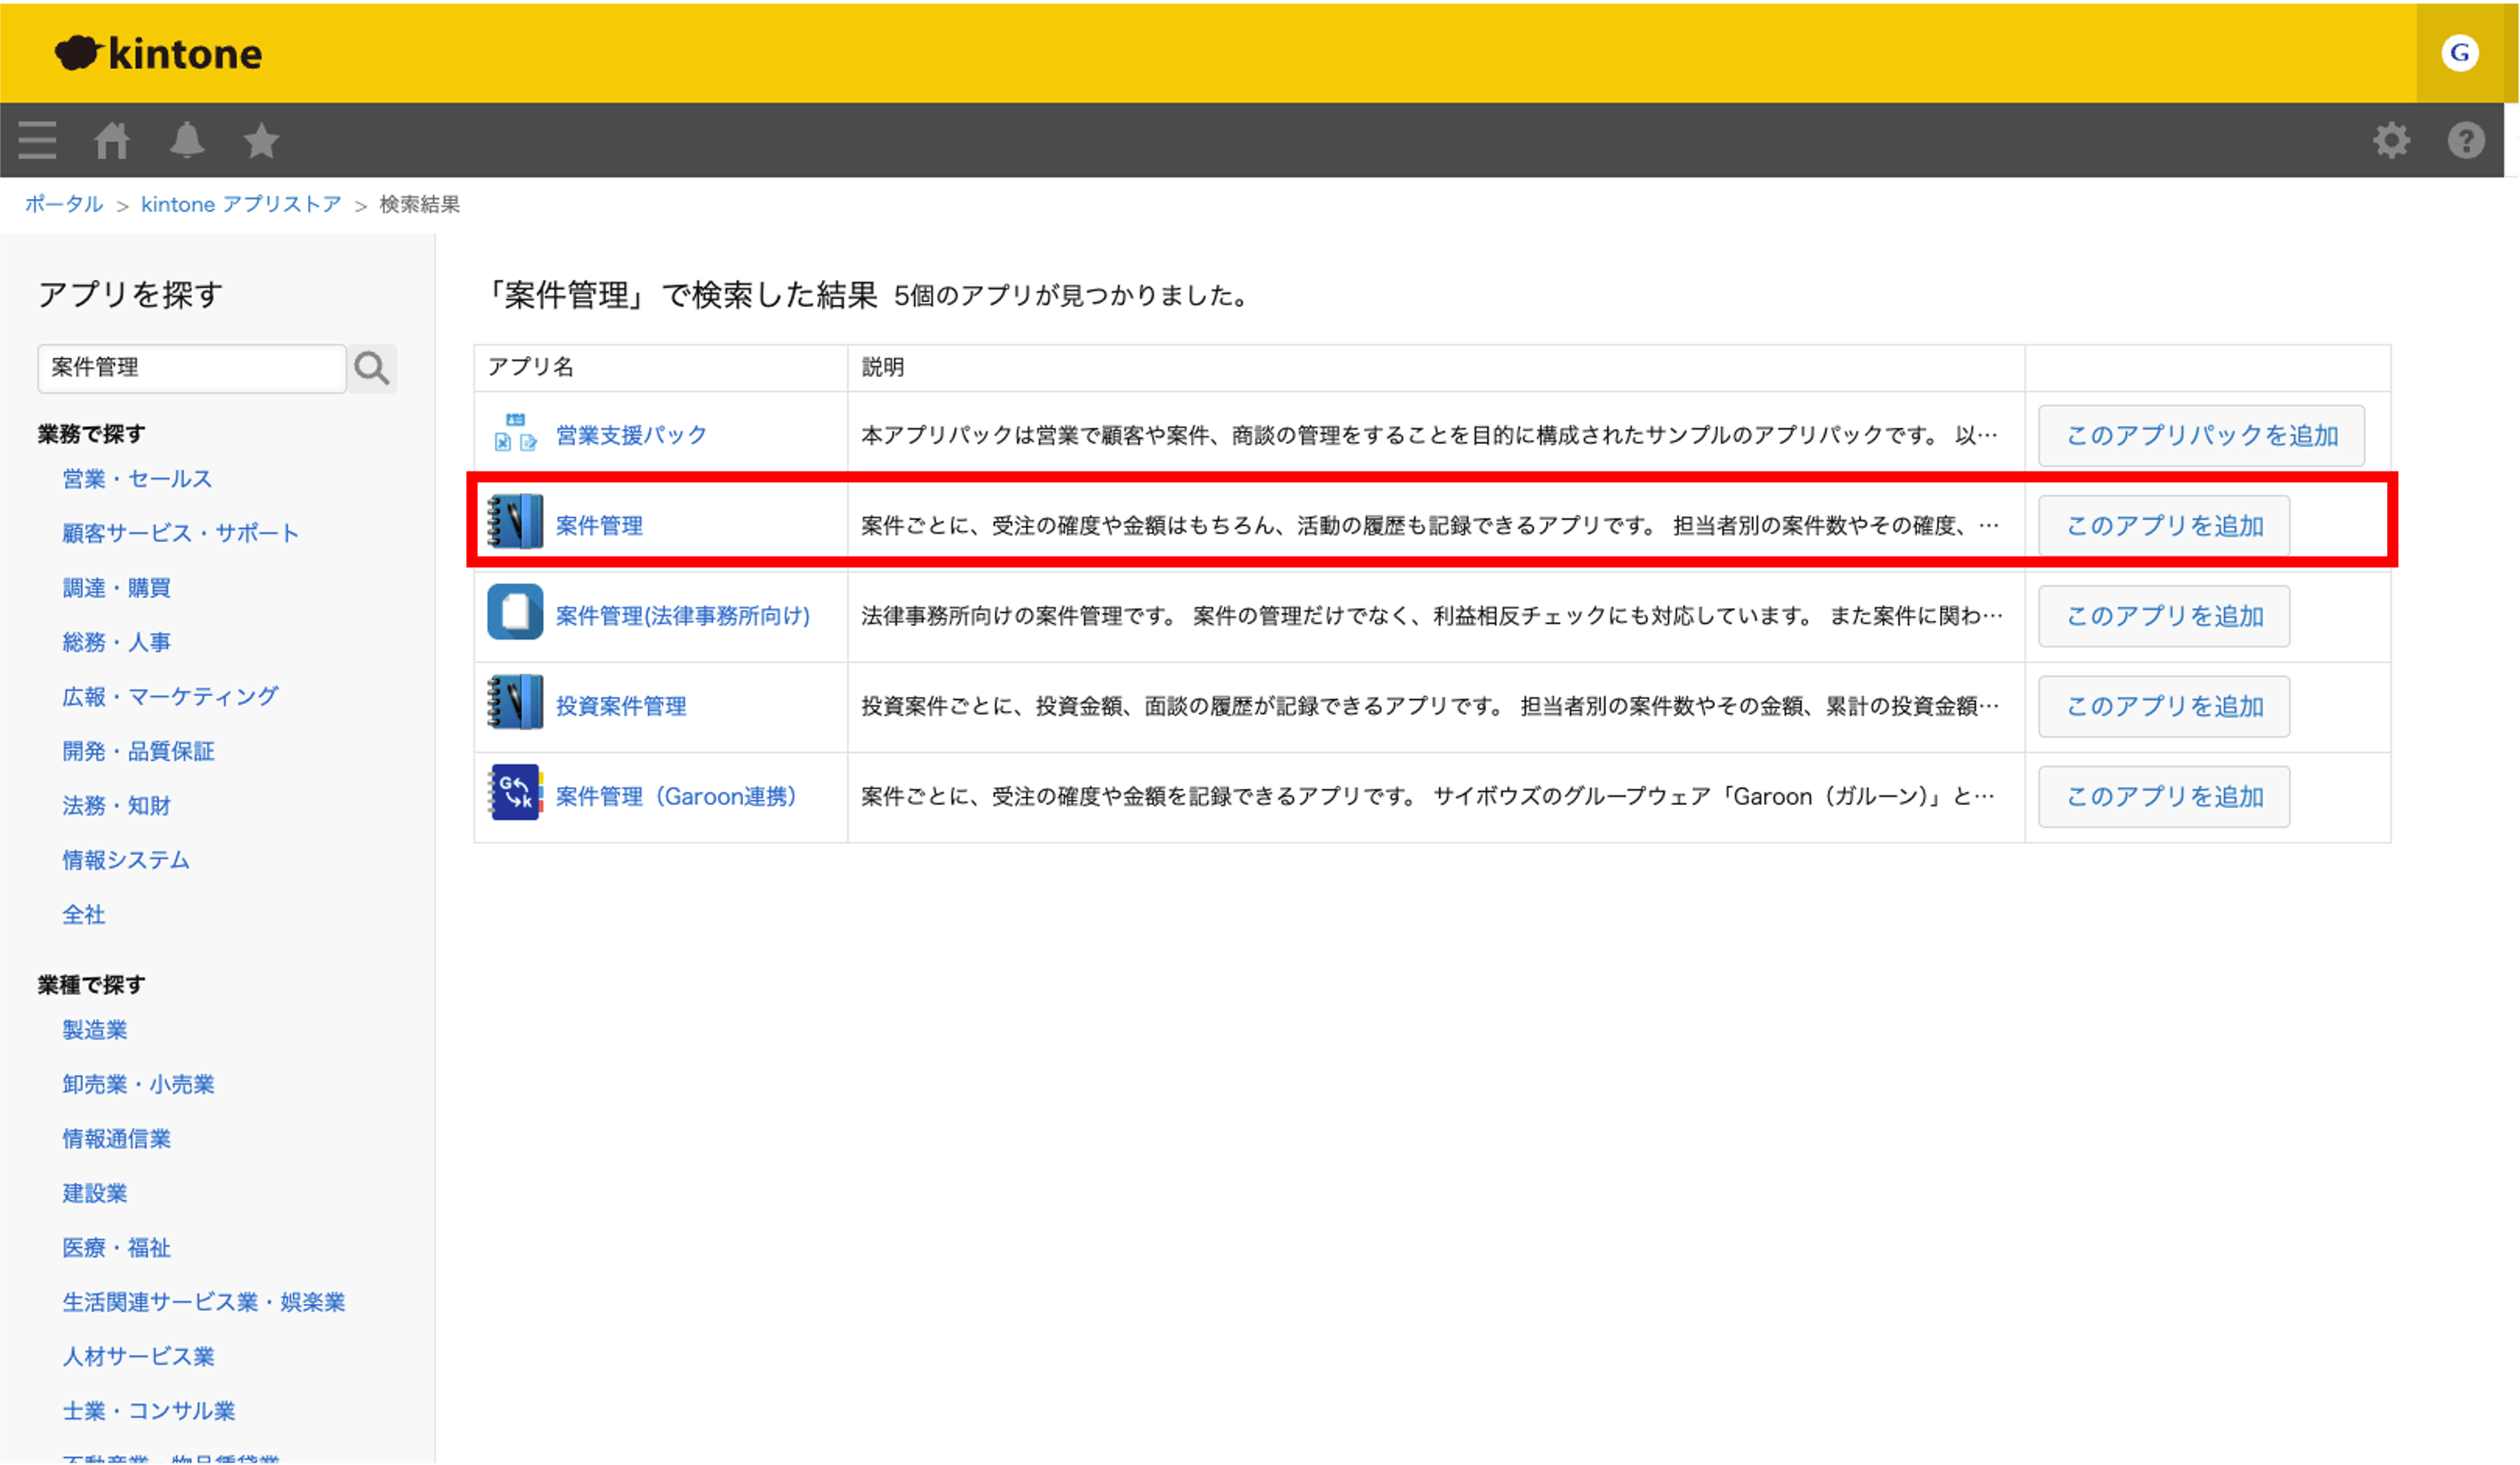This screenshot has width=2520, height=1465.
Task: Select 全社 category
Action: tap(84, 915)
